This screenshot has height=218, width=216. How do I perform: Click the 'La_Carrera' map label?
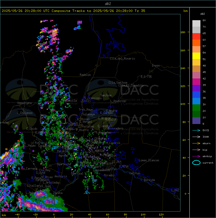[x=29, y=169]
